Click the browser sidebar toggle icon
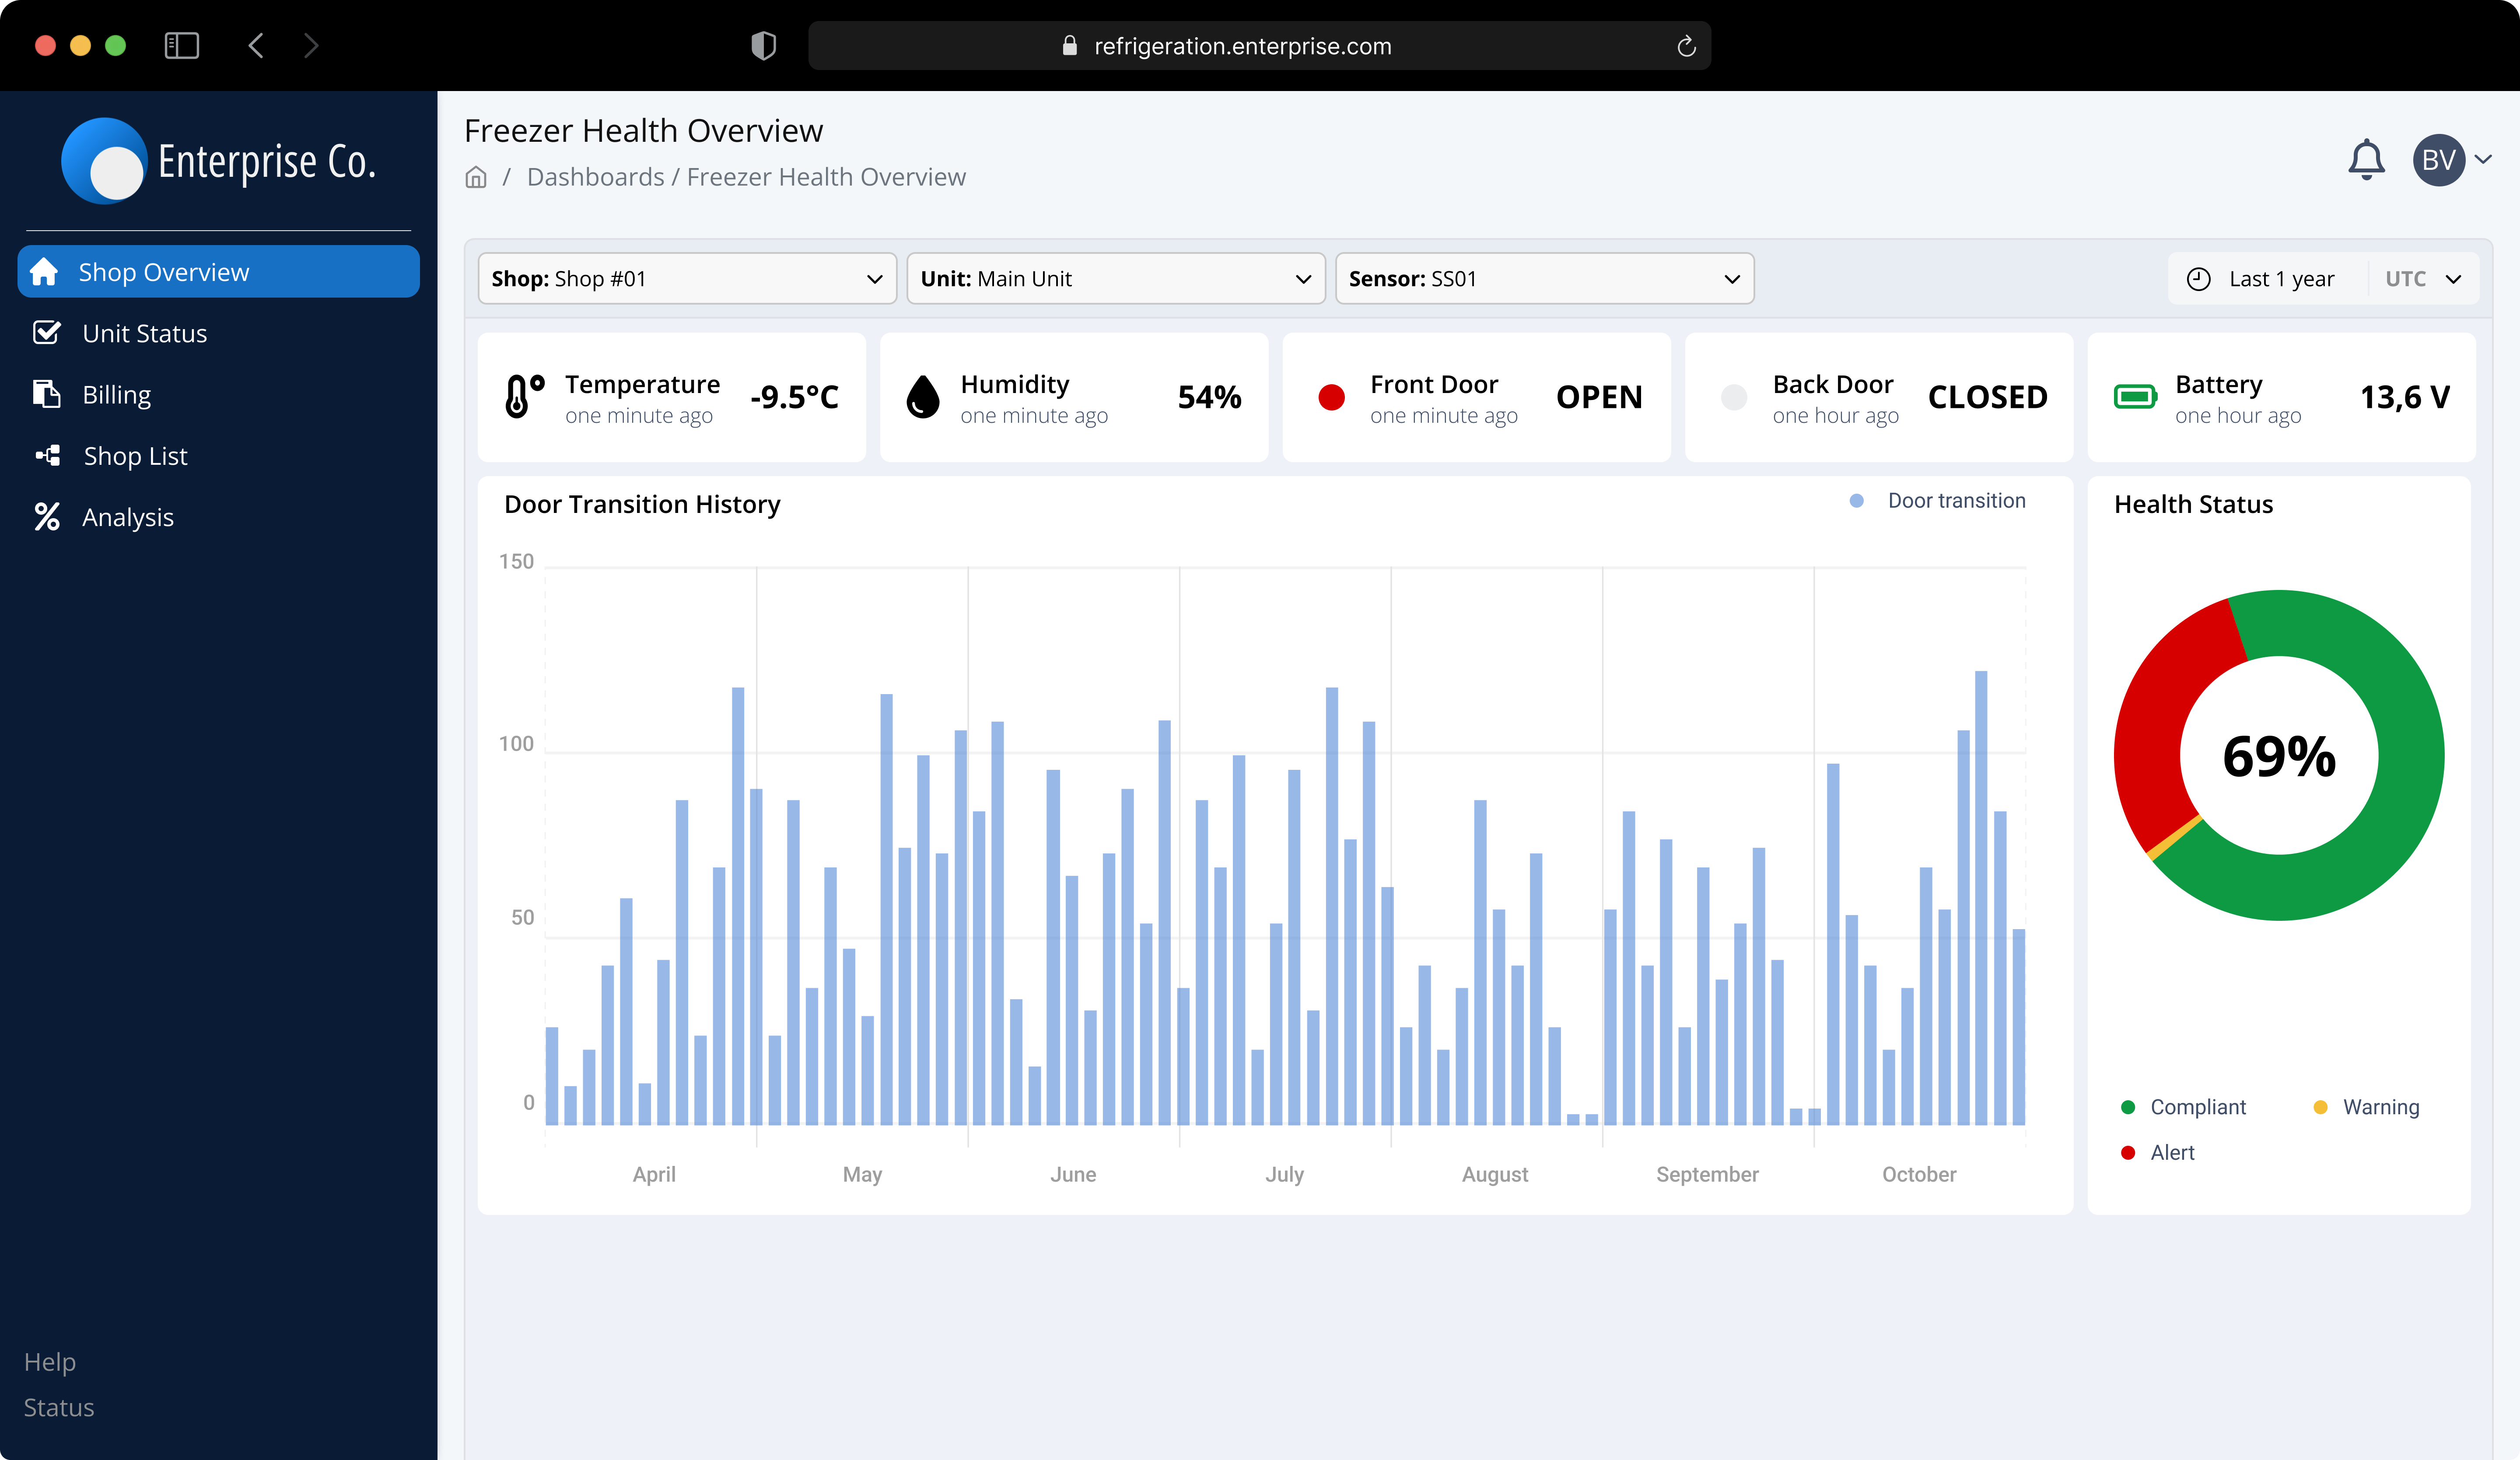This screenshot has height=1460, width=2520. click(181, 46)
